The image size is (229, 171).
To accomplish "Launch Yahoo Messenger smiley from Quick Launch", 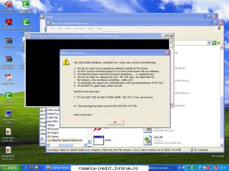I will [36, 167].
